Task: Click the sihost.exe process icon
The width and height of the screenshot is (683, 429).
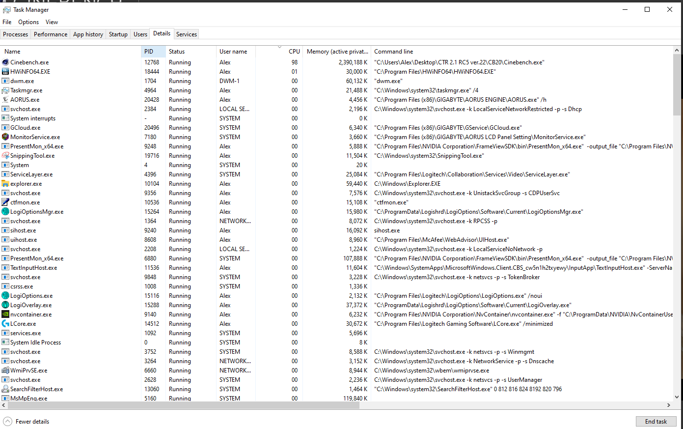Action: click(x=5, y=230)
